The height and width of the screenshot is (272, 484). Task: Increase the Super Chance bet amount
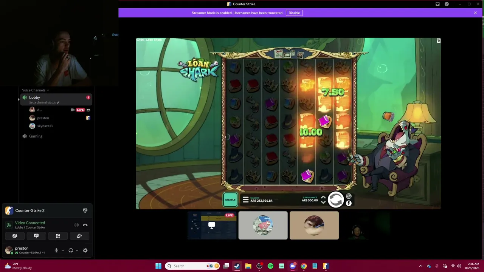[323, 197]
